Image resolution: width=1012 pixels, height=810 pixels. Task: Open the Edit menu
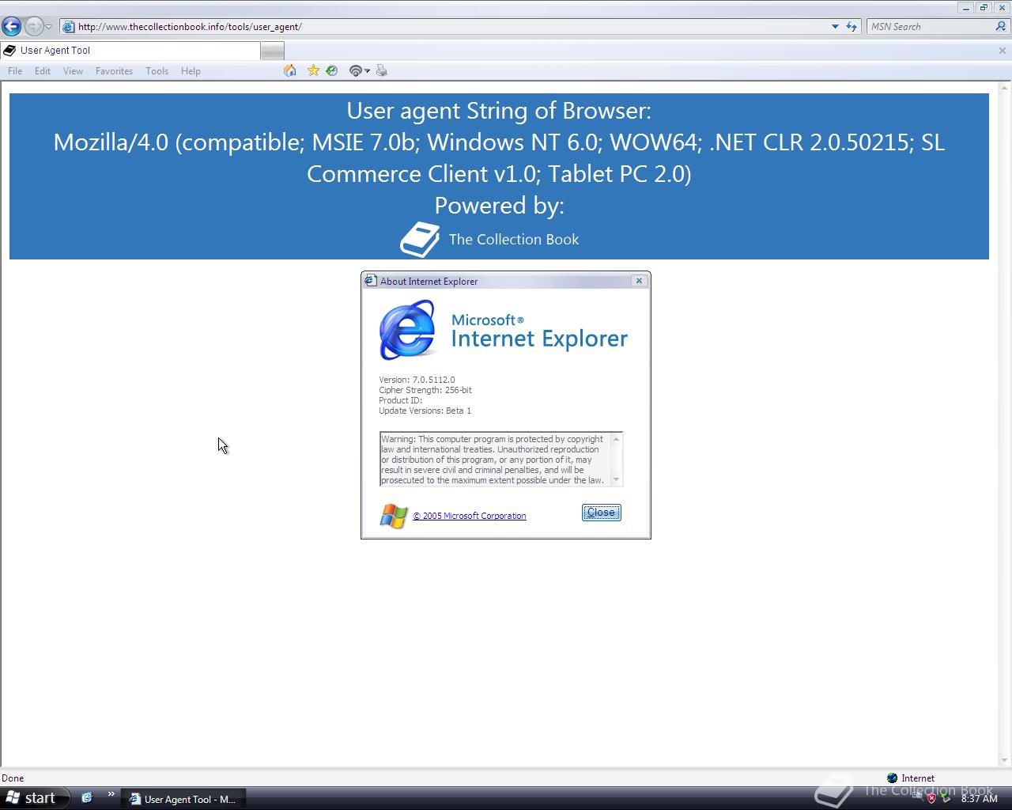[x=43, y=70]
